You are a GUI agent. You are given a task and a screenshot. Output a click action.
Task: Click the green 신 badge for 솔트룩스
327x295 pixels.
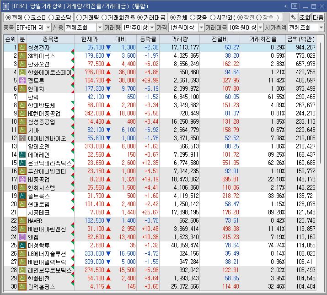point(22,196)
